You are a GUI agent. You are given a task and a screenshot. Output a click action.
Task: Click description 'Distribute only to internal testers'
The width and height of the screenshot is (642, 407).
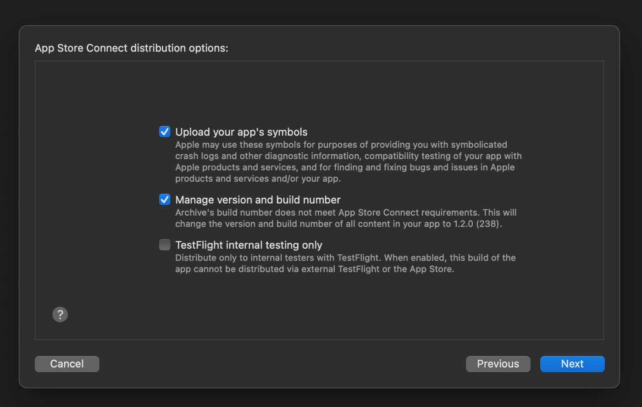pos(345,263)
